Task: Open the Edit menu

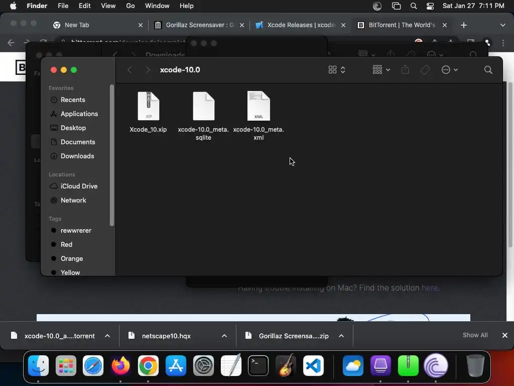Action: click(x=84, y=6)
